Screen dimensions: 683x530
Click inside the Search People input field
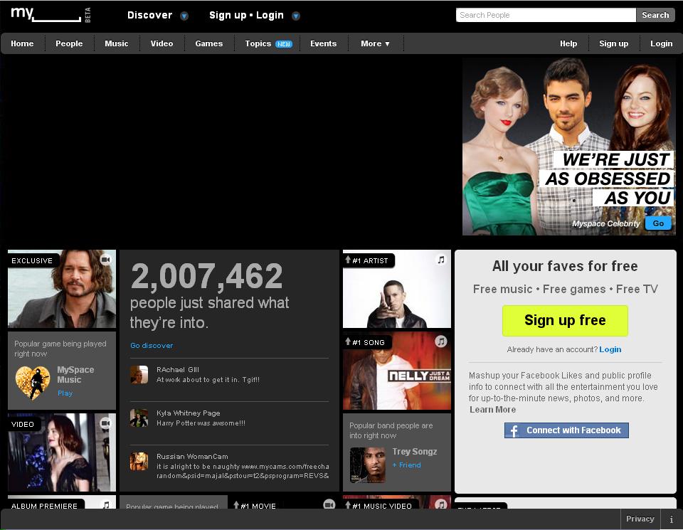click(x=545, y=14)
